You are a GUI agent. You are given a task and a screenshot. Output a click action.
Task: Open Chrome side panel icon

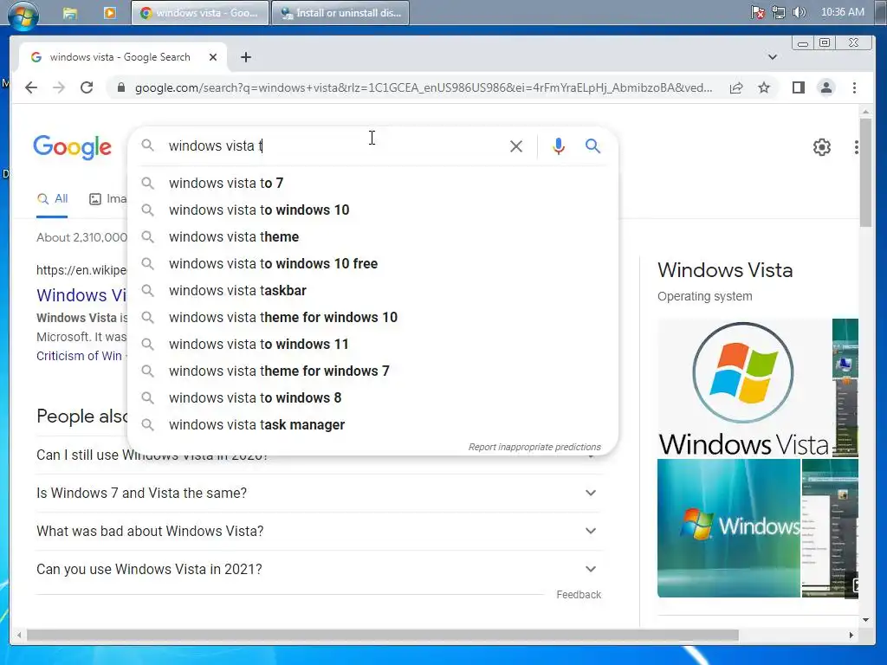(x=798, y=87)
